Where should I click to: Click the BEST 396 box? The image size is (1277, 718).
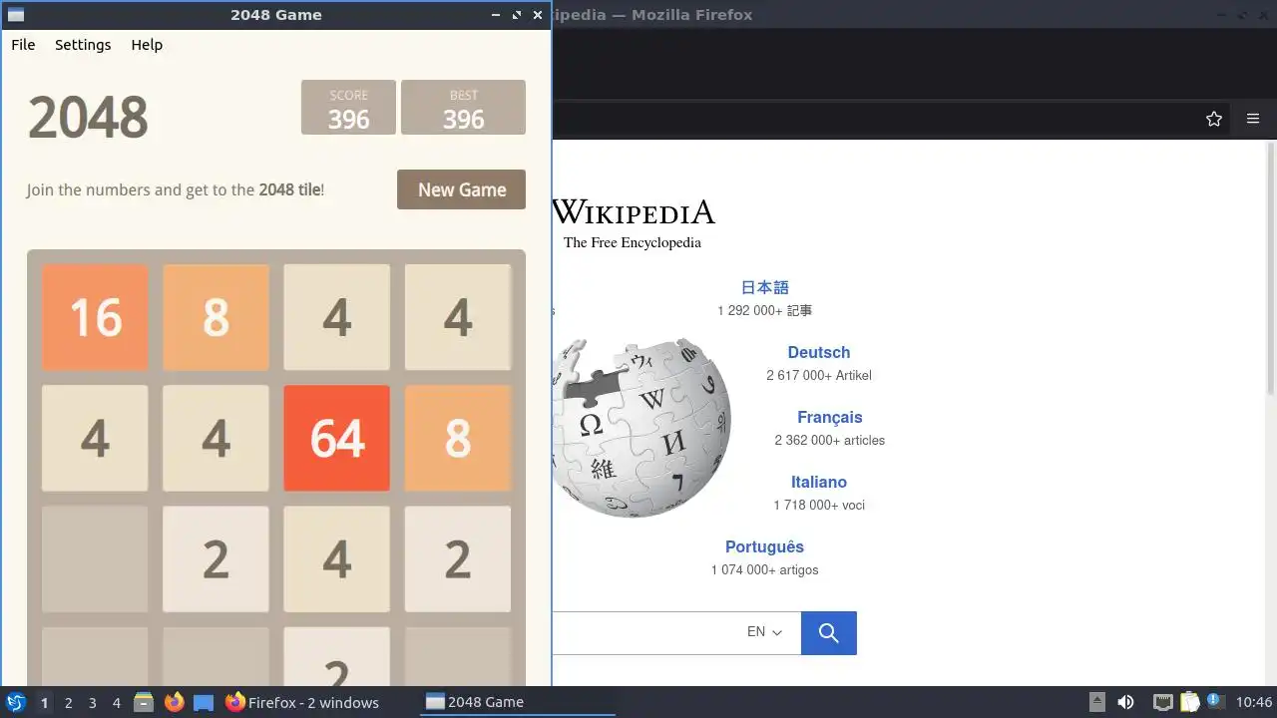click(463, 107)
